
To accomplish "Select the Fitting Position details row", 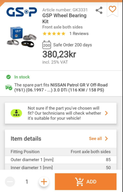I will [x=61, y=152].
